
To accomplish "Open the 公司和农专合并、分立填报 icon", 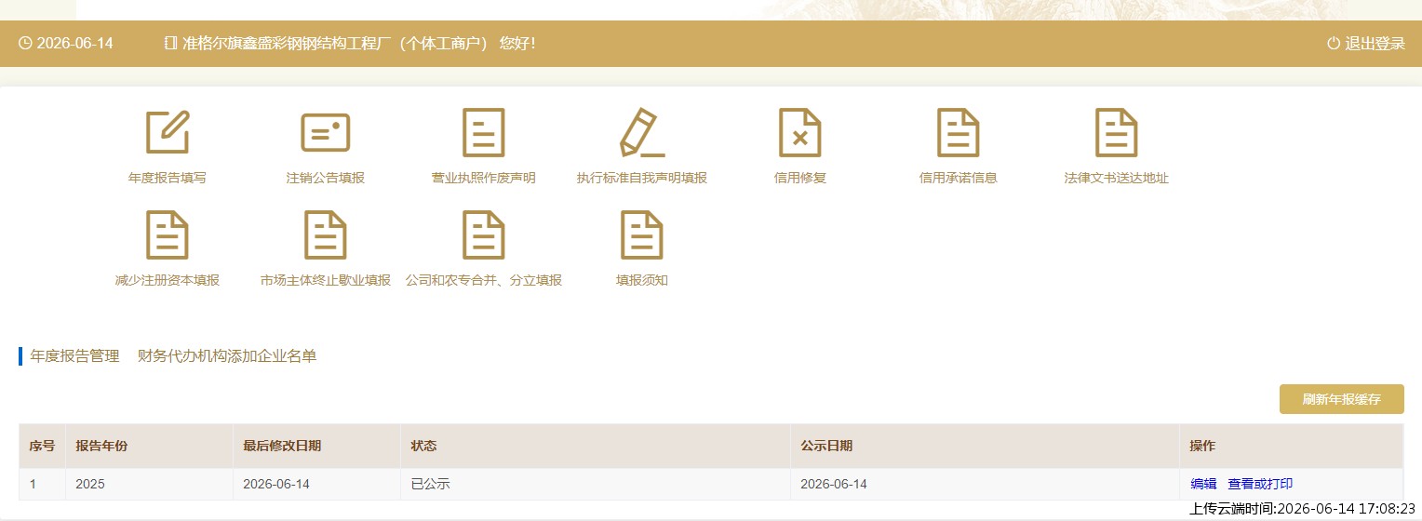I will pos(484,234).
